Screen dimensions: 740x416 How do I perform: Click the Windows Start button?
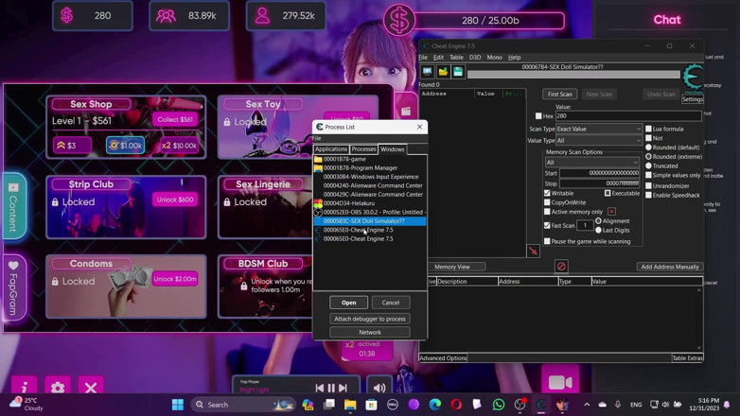coord(178,405)
